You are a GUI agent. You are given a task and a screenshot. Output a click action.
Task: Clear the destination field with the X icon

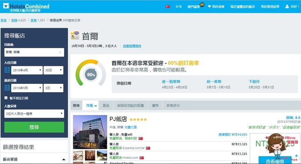click(60, 52)
